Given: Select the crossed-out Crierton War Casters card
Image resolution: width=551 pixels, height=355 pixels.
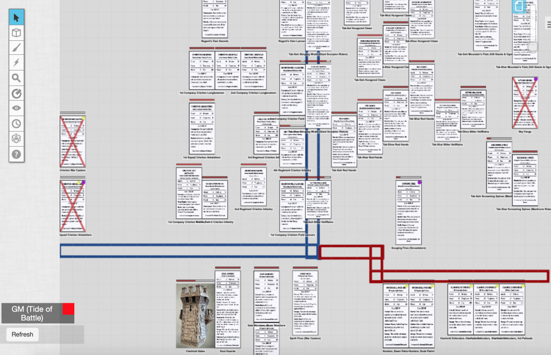Looking at the screenshot, I should [73, 140].
